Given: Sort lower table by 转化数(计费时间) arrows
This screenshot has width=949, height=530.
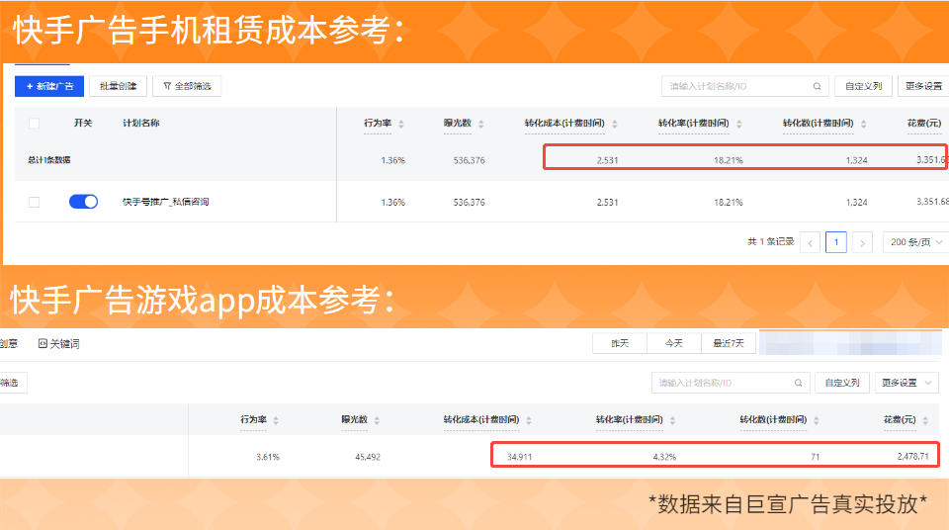Looking at the screenshot, I should click(816, 420).
